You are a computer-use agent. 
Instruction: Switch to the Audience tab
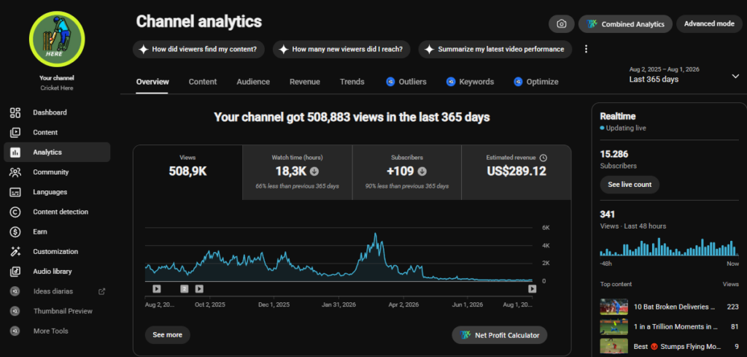[253, 82]
